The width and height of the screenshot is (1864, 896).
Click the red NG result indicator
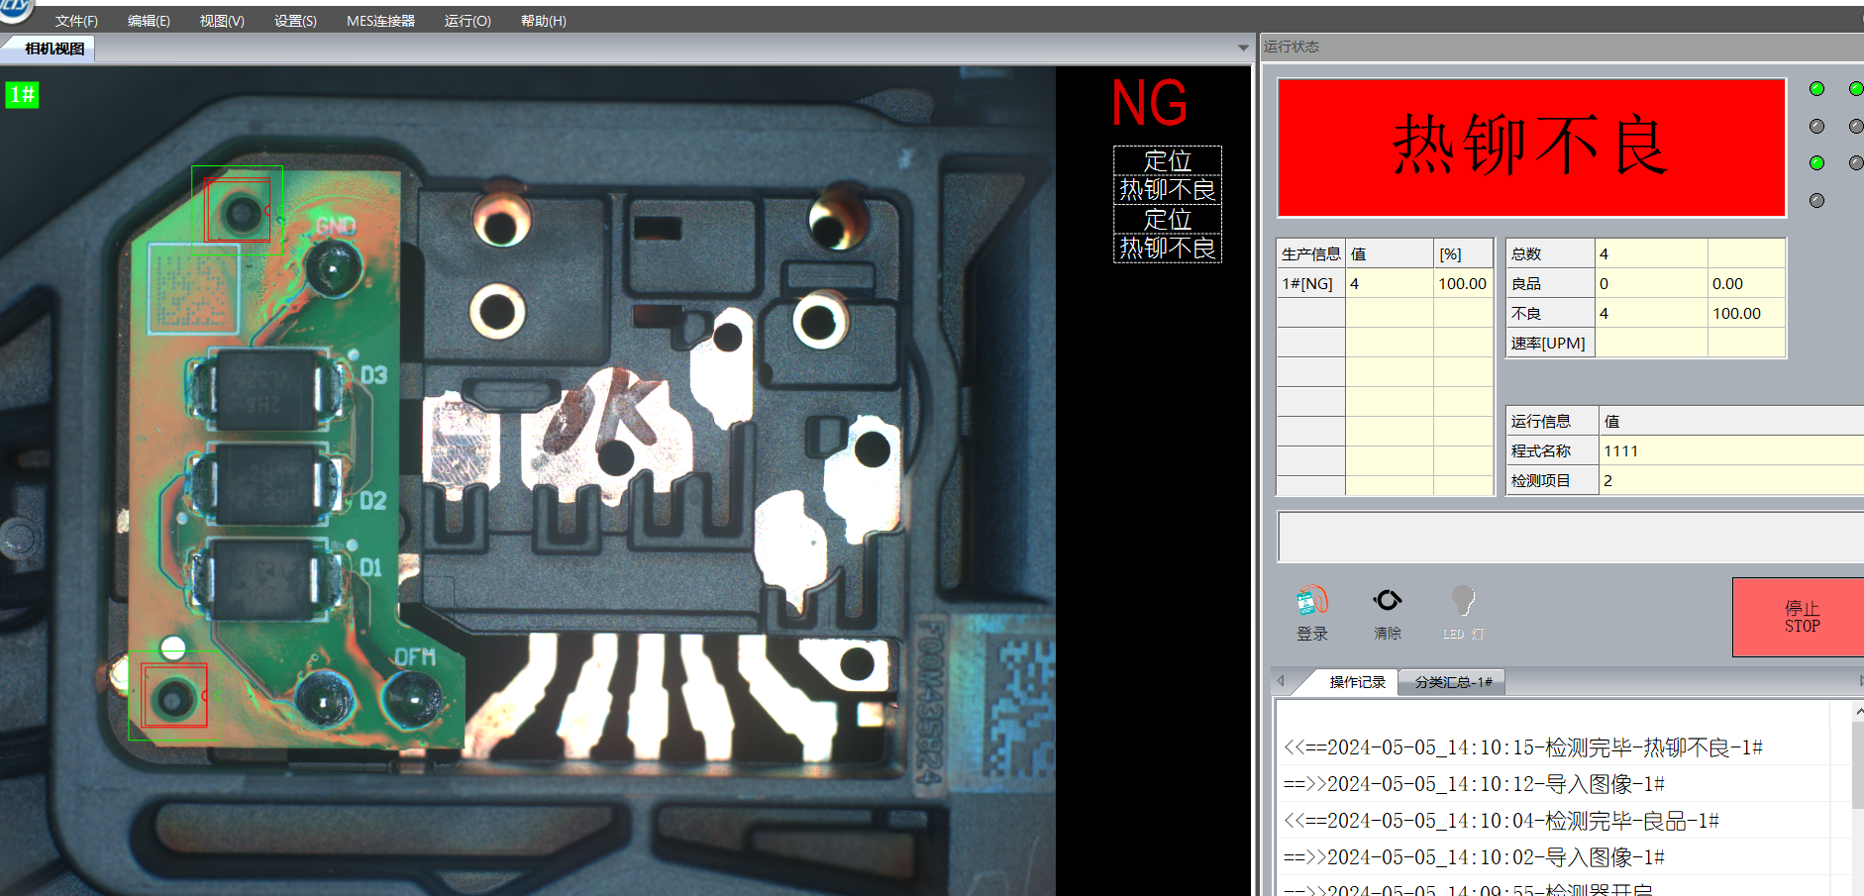(x=1149, y=103)
